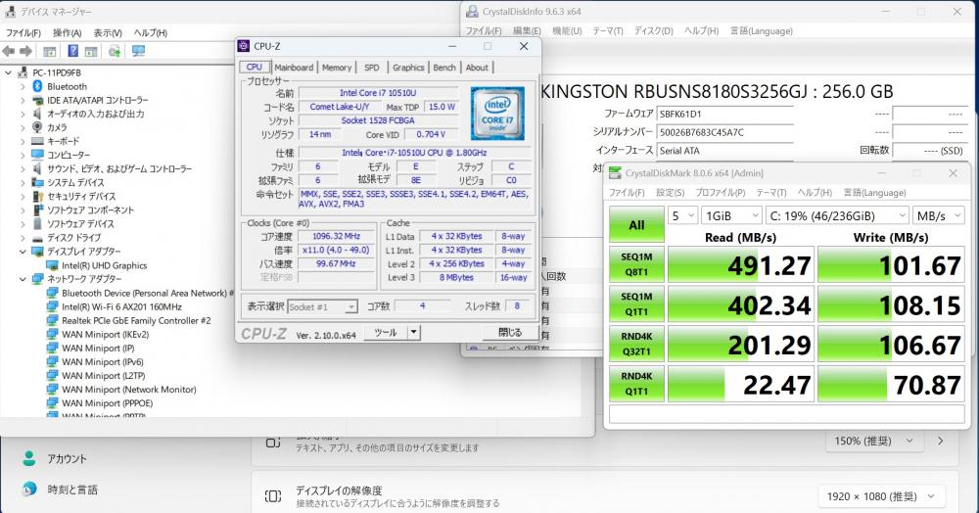
Task: Collapse the display adapters node
Action: coord(23,252)
